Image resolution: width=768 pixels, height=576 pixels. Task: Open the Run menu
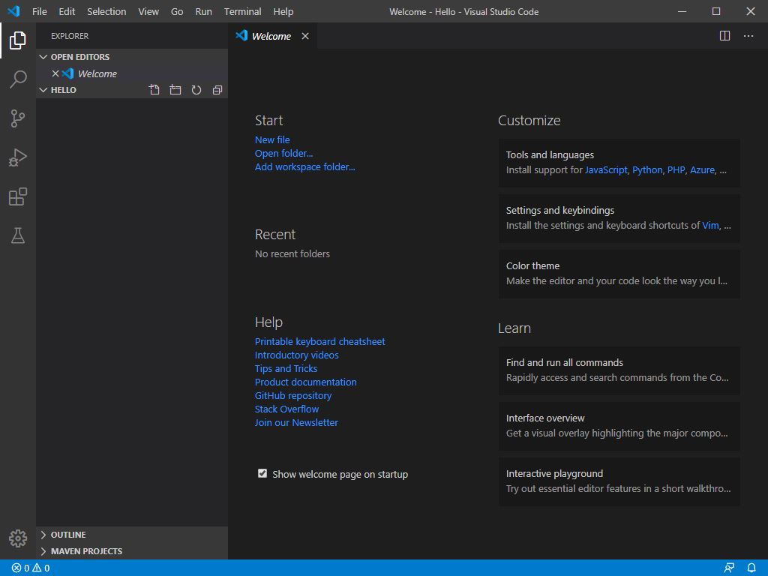(x=204, y=11)
